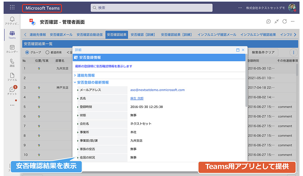The width and height of the screenshot is (303, 176).
Task: Close the 詳細 dialog
Action: [243, 50]
